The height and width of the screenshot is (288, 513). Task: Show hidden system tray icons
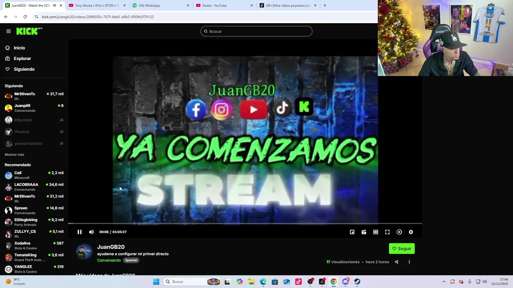(x=444, y=282)
